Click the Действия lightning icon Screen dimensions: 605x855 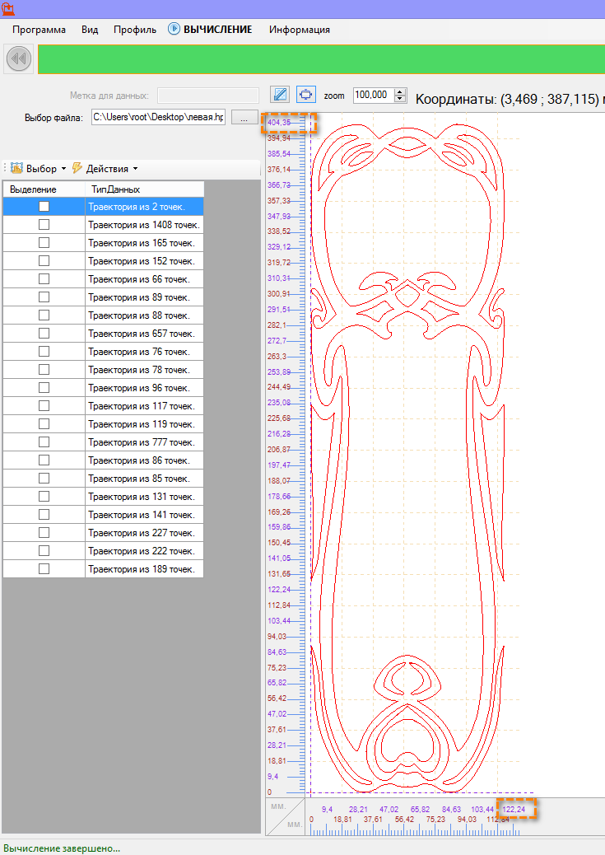click(77, 169)
